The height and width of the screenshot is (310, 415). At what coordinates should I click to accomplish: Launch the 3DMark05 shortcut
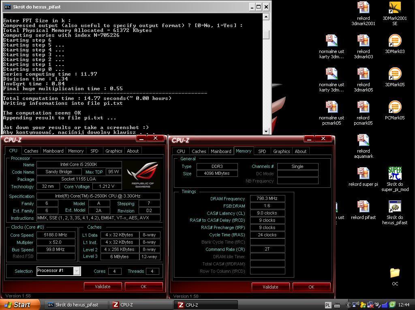click(x=395, y=77)
